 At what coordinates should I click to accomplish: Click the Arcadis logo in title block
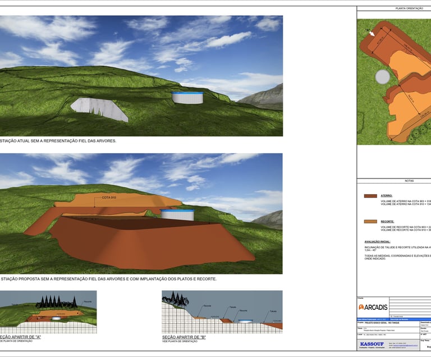[373, 307]
